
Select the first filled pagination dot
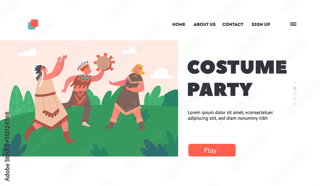295,89
